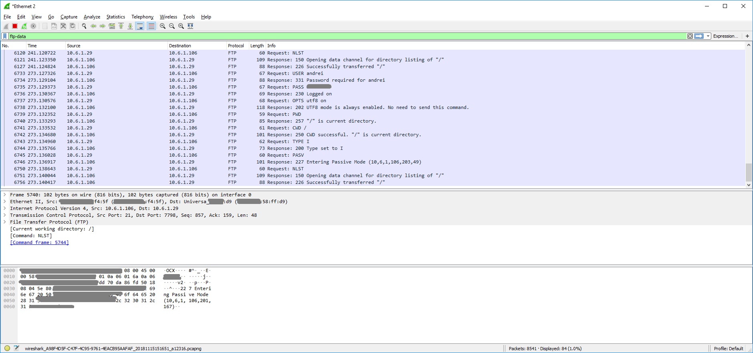753x353 pixels.
Task: Reset text zoom to normal size
Action: click(181, 26)
